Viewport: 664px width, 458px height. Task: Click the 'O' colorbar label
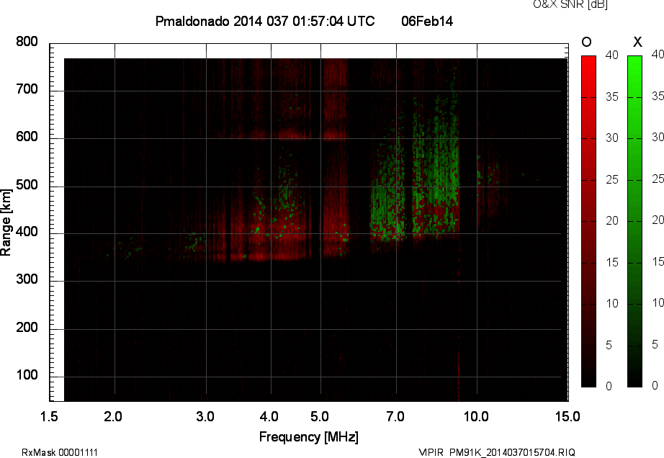pos(586,42)
